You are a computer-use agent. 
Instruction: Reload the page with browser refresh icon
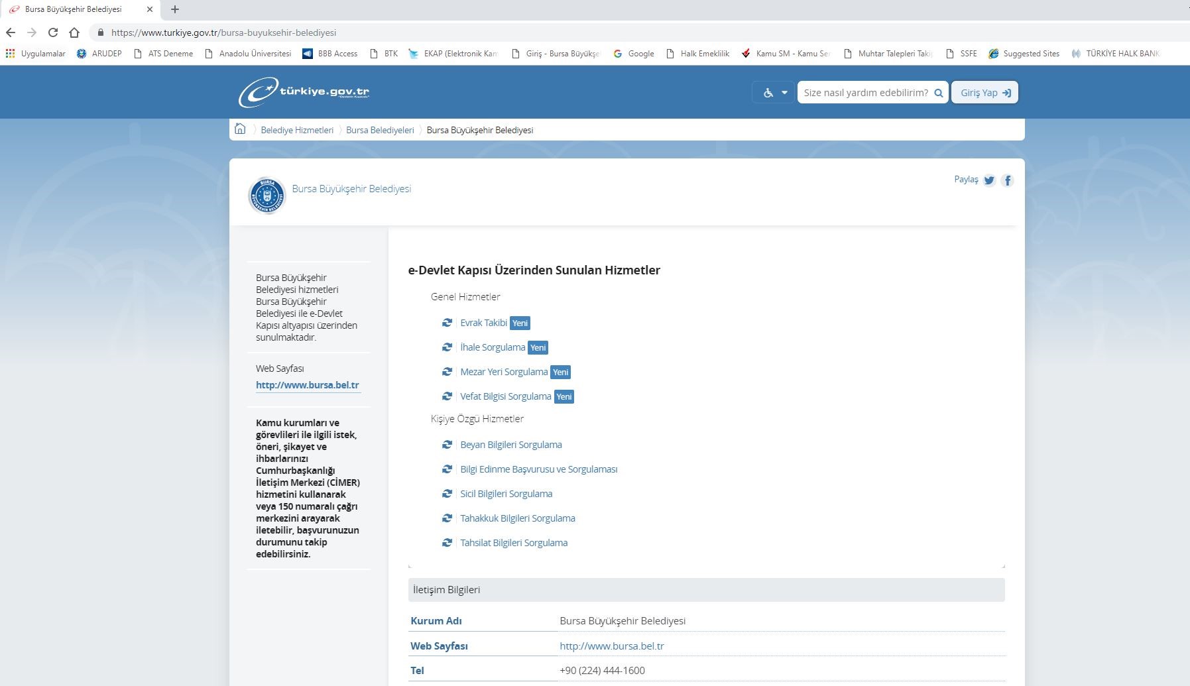[53, 32]
